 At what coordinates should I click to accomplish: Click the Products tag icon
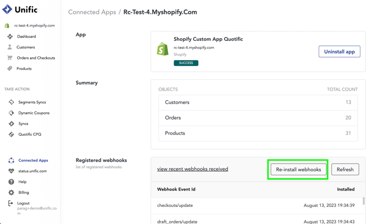[10, 69]
